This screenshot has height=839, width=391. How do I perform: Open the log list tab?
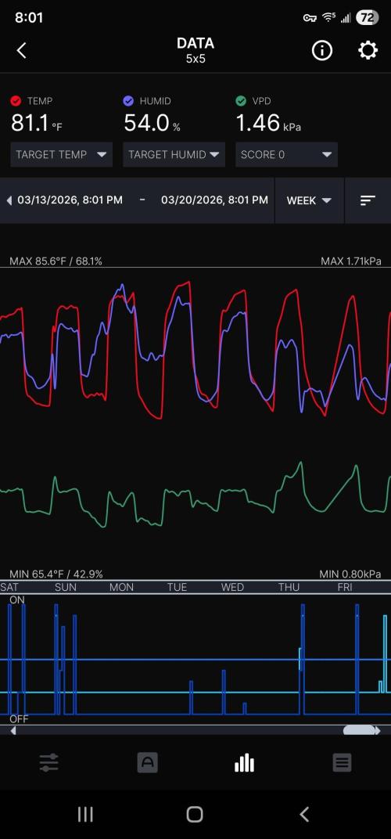coord(342,763)
